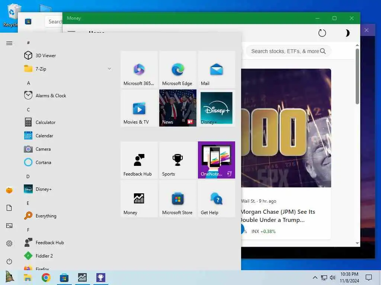This screenshot has height=285, width=381.
Task: Jump to letter F section header
Action: (28, 230)
